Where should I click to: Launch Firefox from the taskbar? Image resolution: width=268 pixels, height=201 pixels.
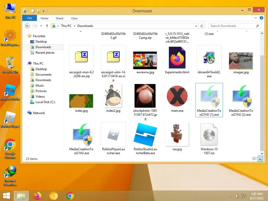point(37,196)
